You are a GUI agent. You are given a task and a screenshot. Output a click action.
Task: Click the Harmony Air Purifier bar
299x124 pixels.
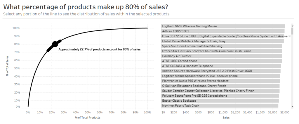point(221,56)
